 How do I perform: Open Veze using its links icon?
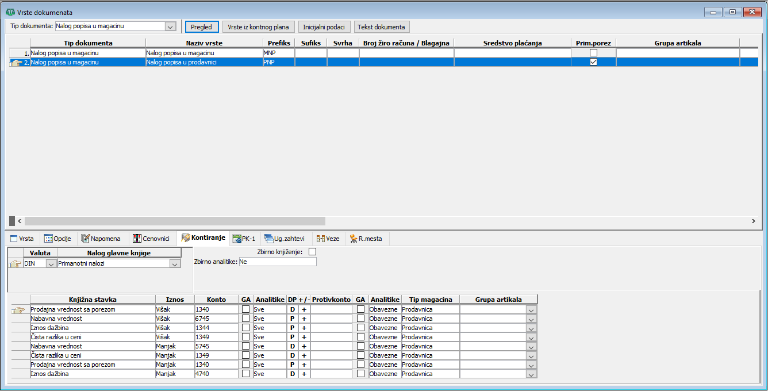pos(321,239)
